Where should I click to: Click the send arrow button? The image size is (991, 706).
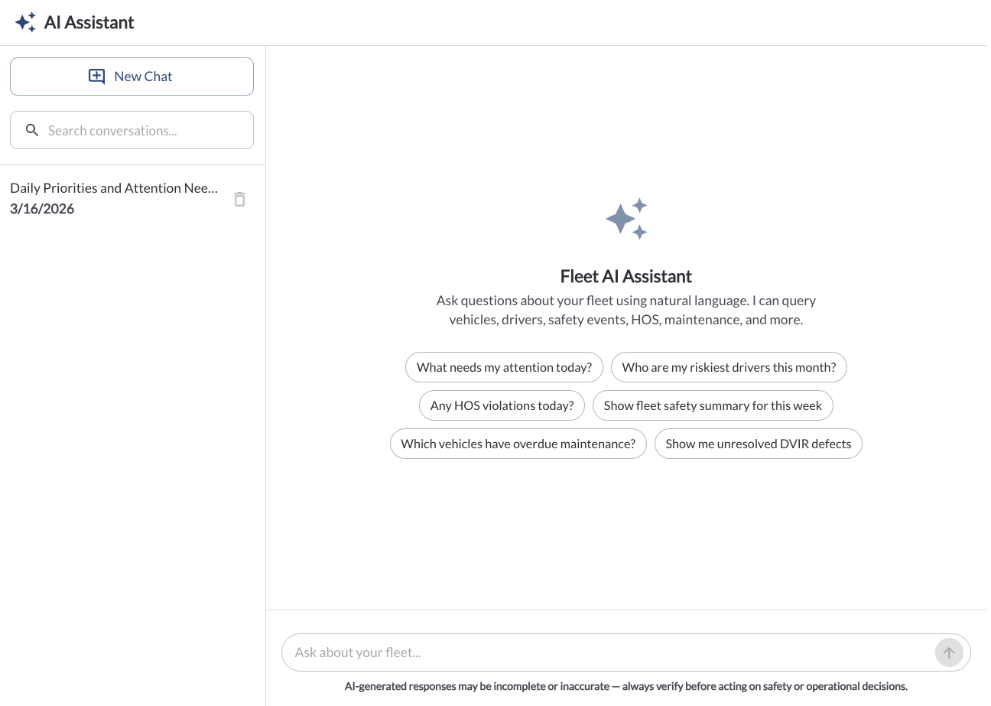(948, 652)
